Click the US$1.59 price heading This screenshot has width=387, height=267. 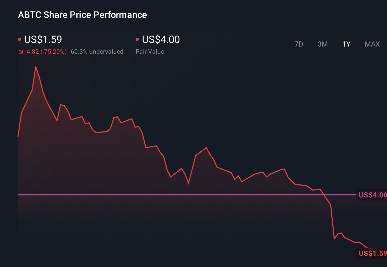(x=43, y=39)
